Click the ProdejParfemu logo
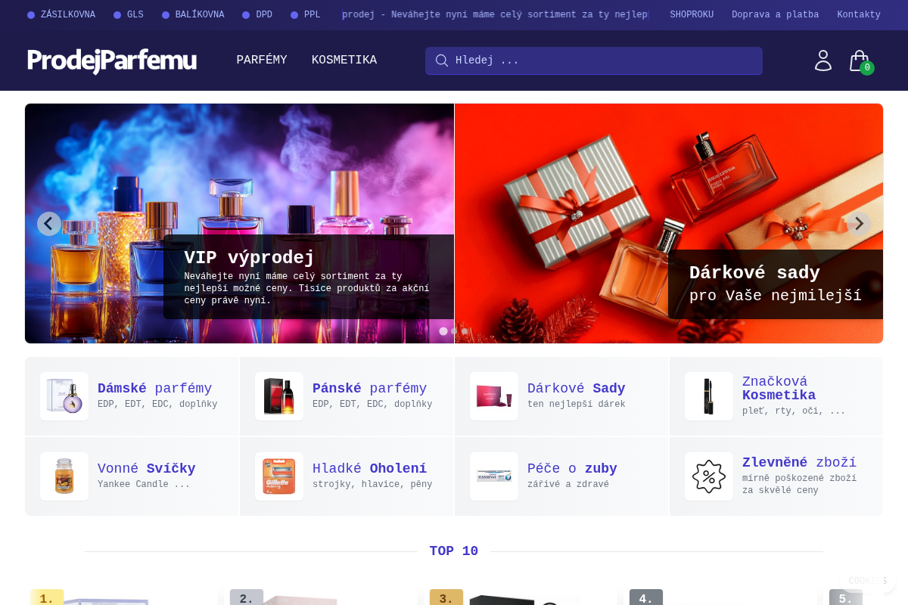Screen dimensions: 908x605 (x=112, y=60)
